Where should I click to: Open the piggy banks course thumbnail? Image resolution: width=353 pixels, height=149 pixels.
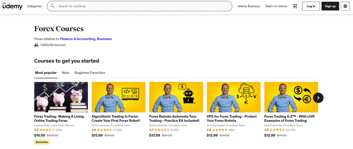click(61, 97)
